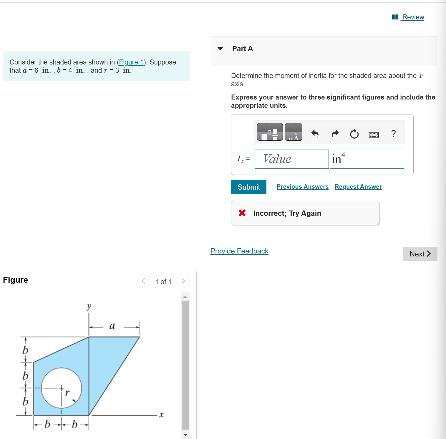The width and height of the screenshot is (446, 439).
Task: Click the Value input field for Ix
Action: coord(291,159)
